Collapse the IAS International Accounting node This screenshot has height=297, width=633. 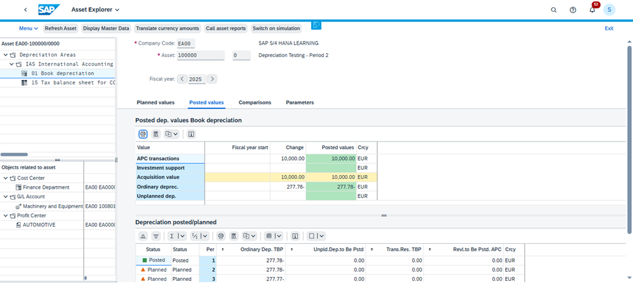pyautogui.click(x=11, y=64)
